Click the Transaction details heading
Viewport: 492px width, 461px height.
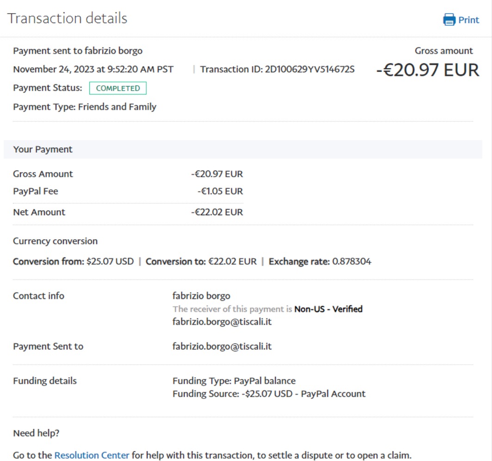click(68, 18)
